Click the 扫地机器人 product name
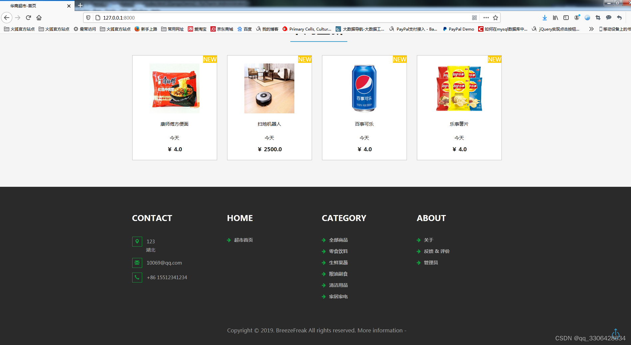The image size is (631, 345). (269, 124)
